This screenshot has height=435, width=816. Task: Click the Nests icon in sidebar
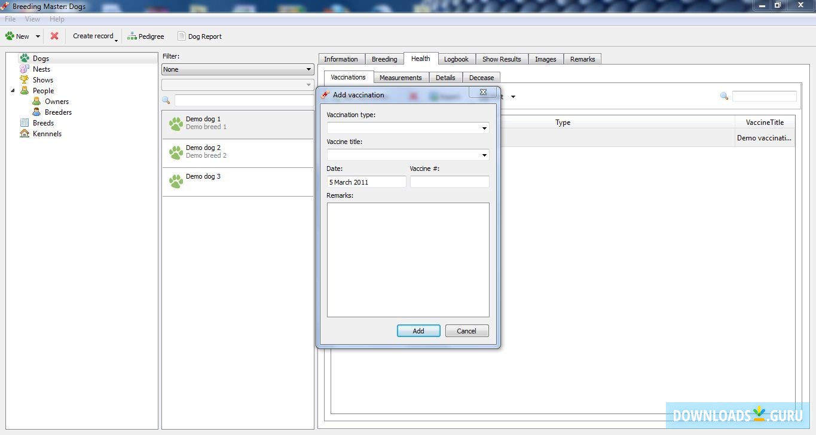[25, 69]
